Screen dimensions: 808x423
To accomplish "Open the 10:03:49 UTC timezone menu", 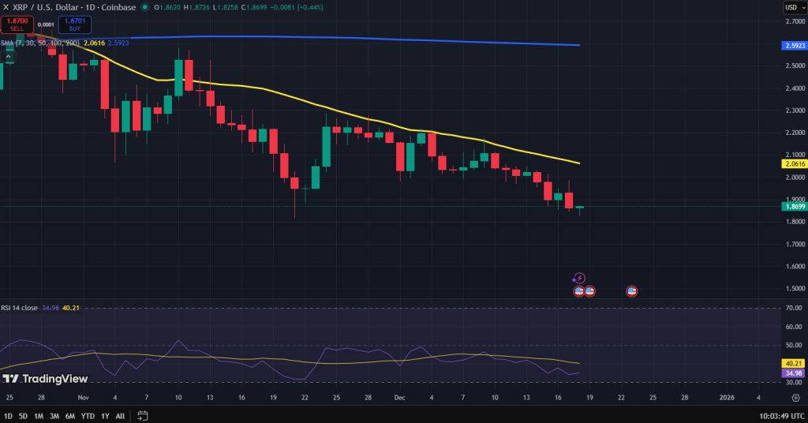I will click(x=782, y=416).
